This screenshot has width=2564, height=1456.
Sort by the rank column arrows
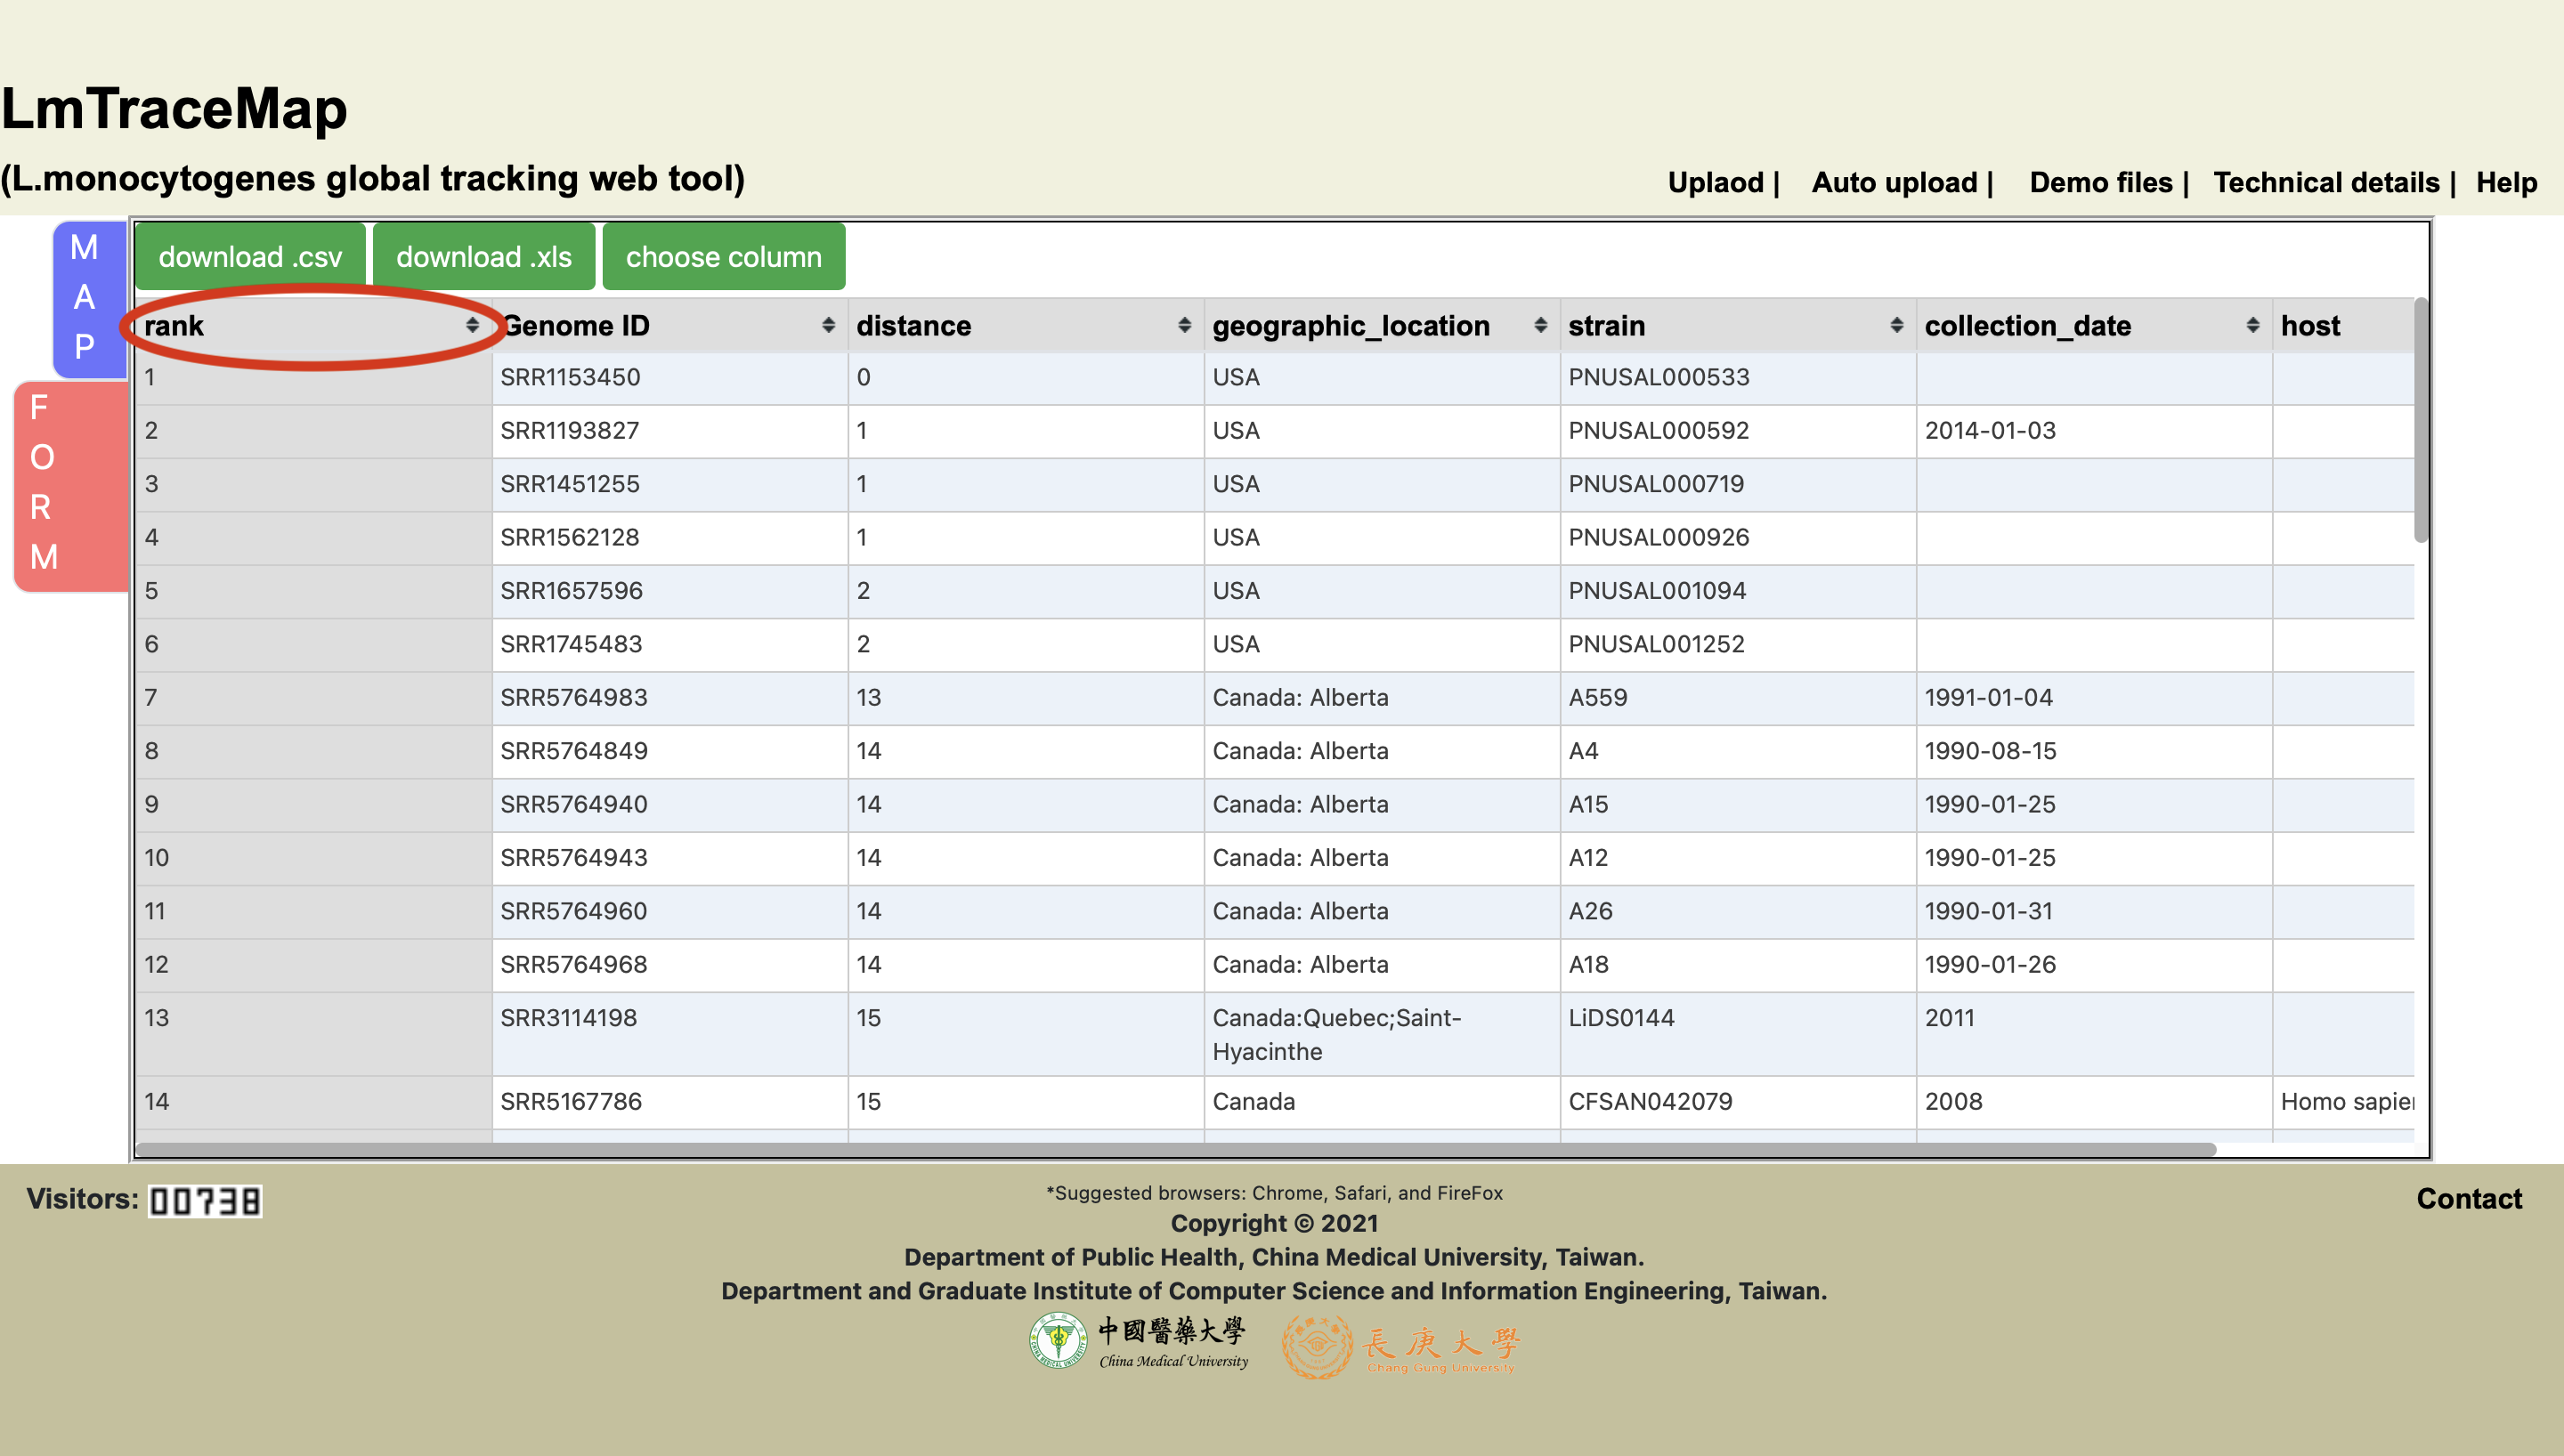pos(472,325)
